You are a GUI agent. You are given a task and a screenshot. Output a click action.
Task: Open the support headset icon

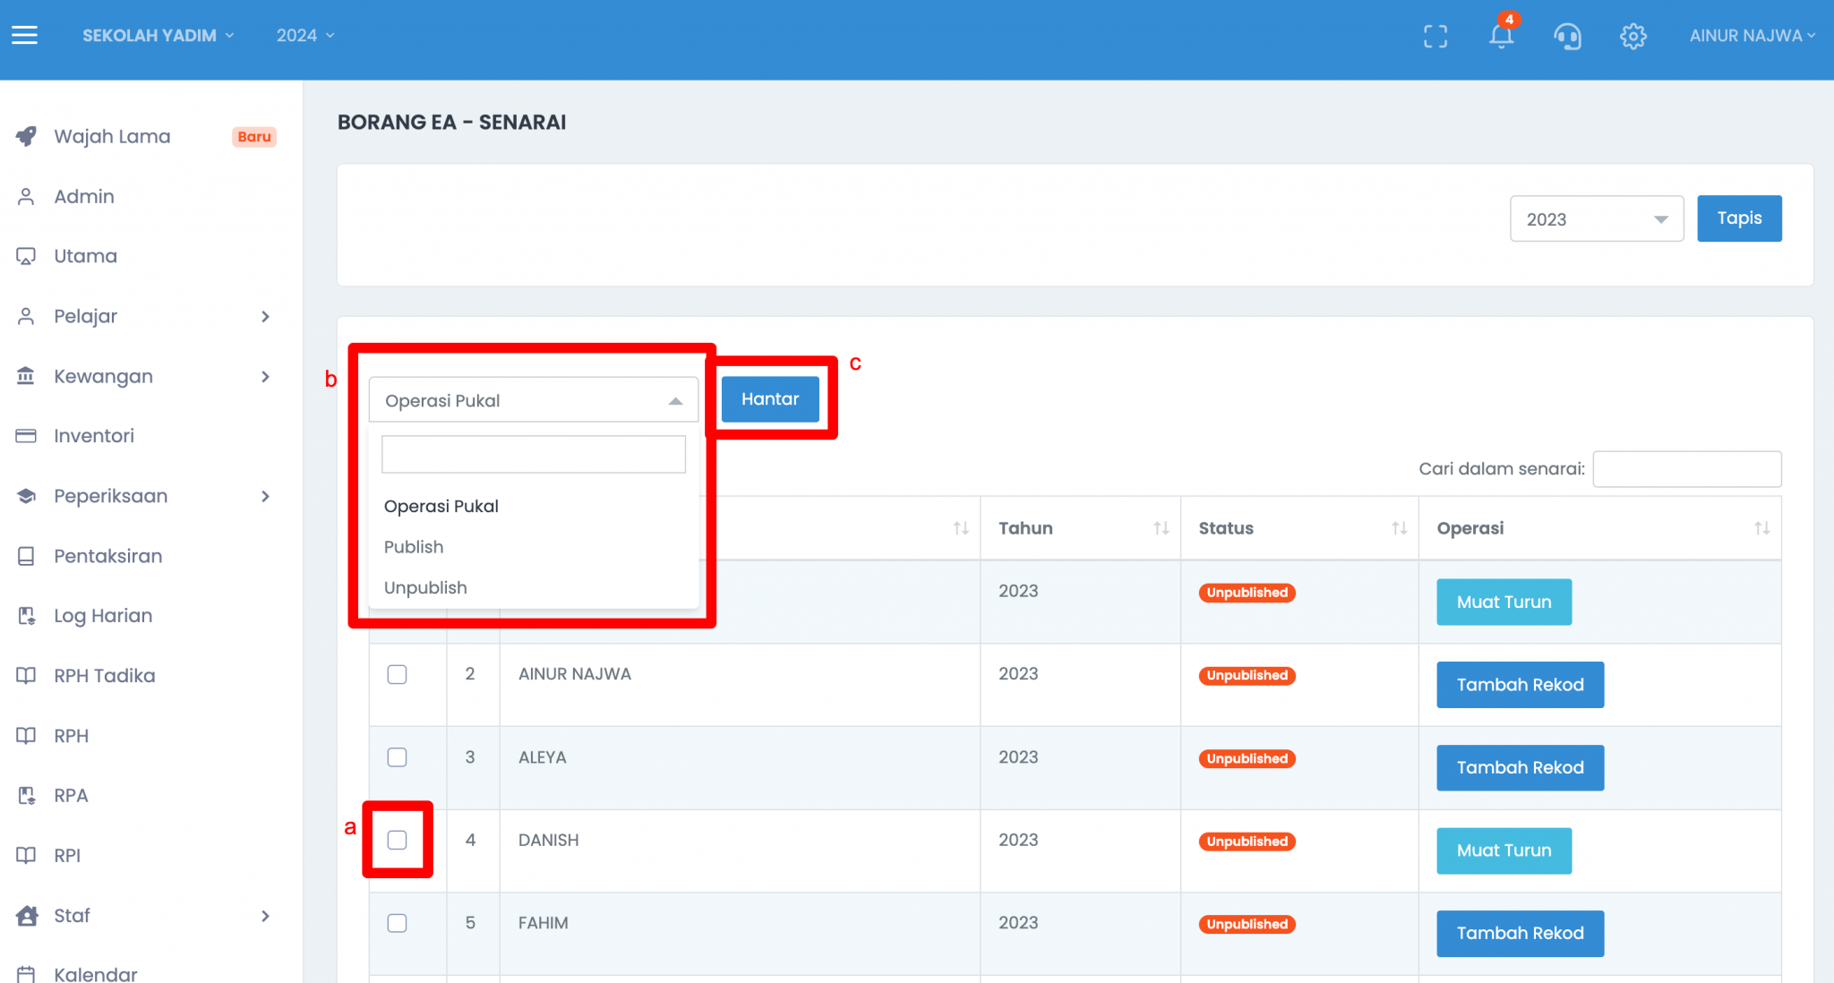pyautogui.click(x=1567, y=36)
